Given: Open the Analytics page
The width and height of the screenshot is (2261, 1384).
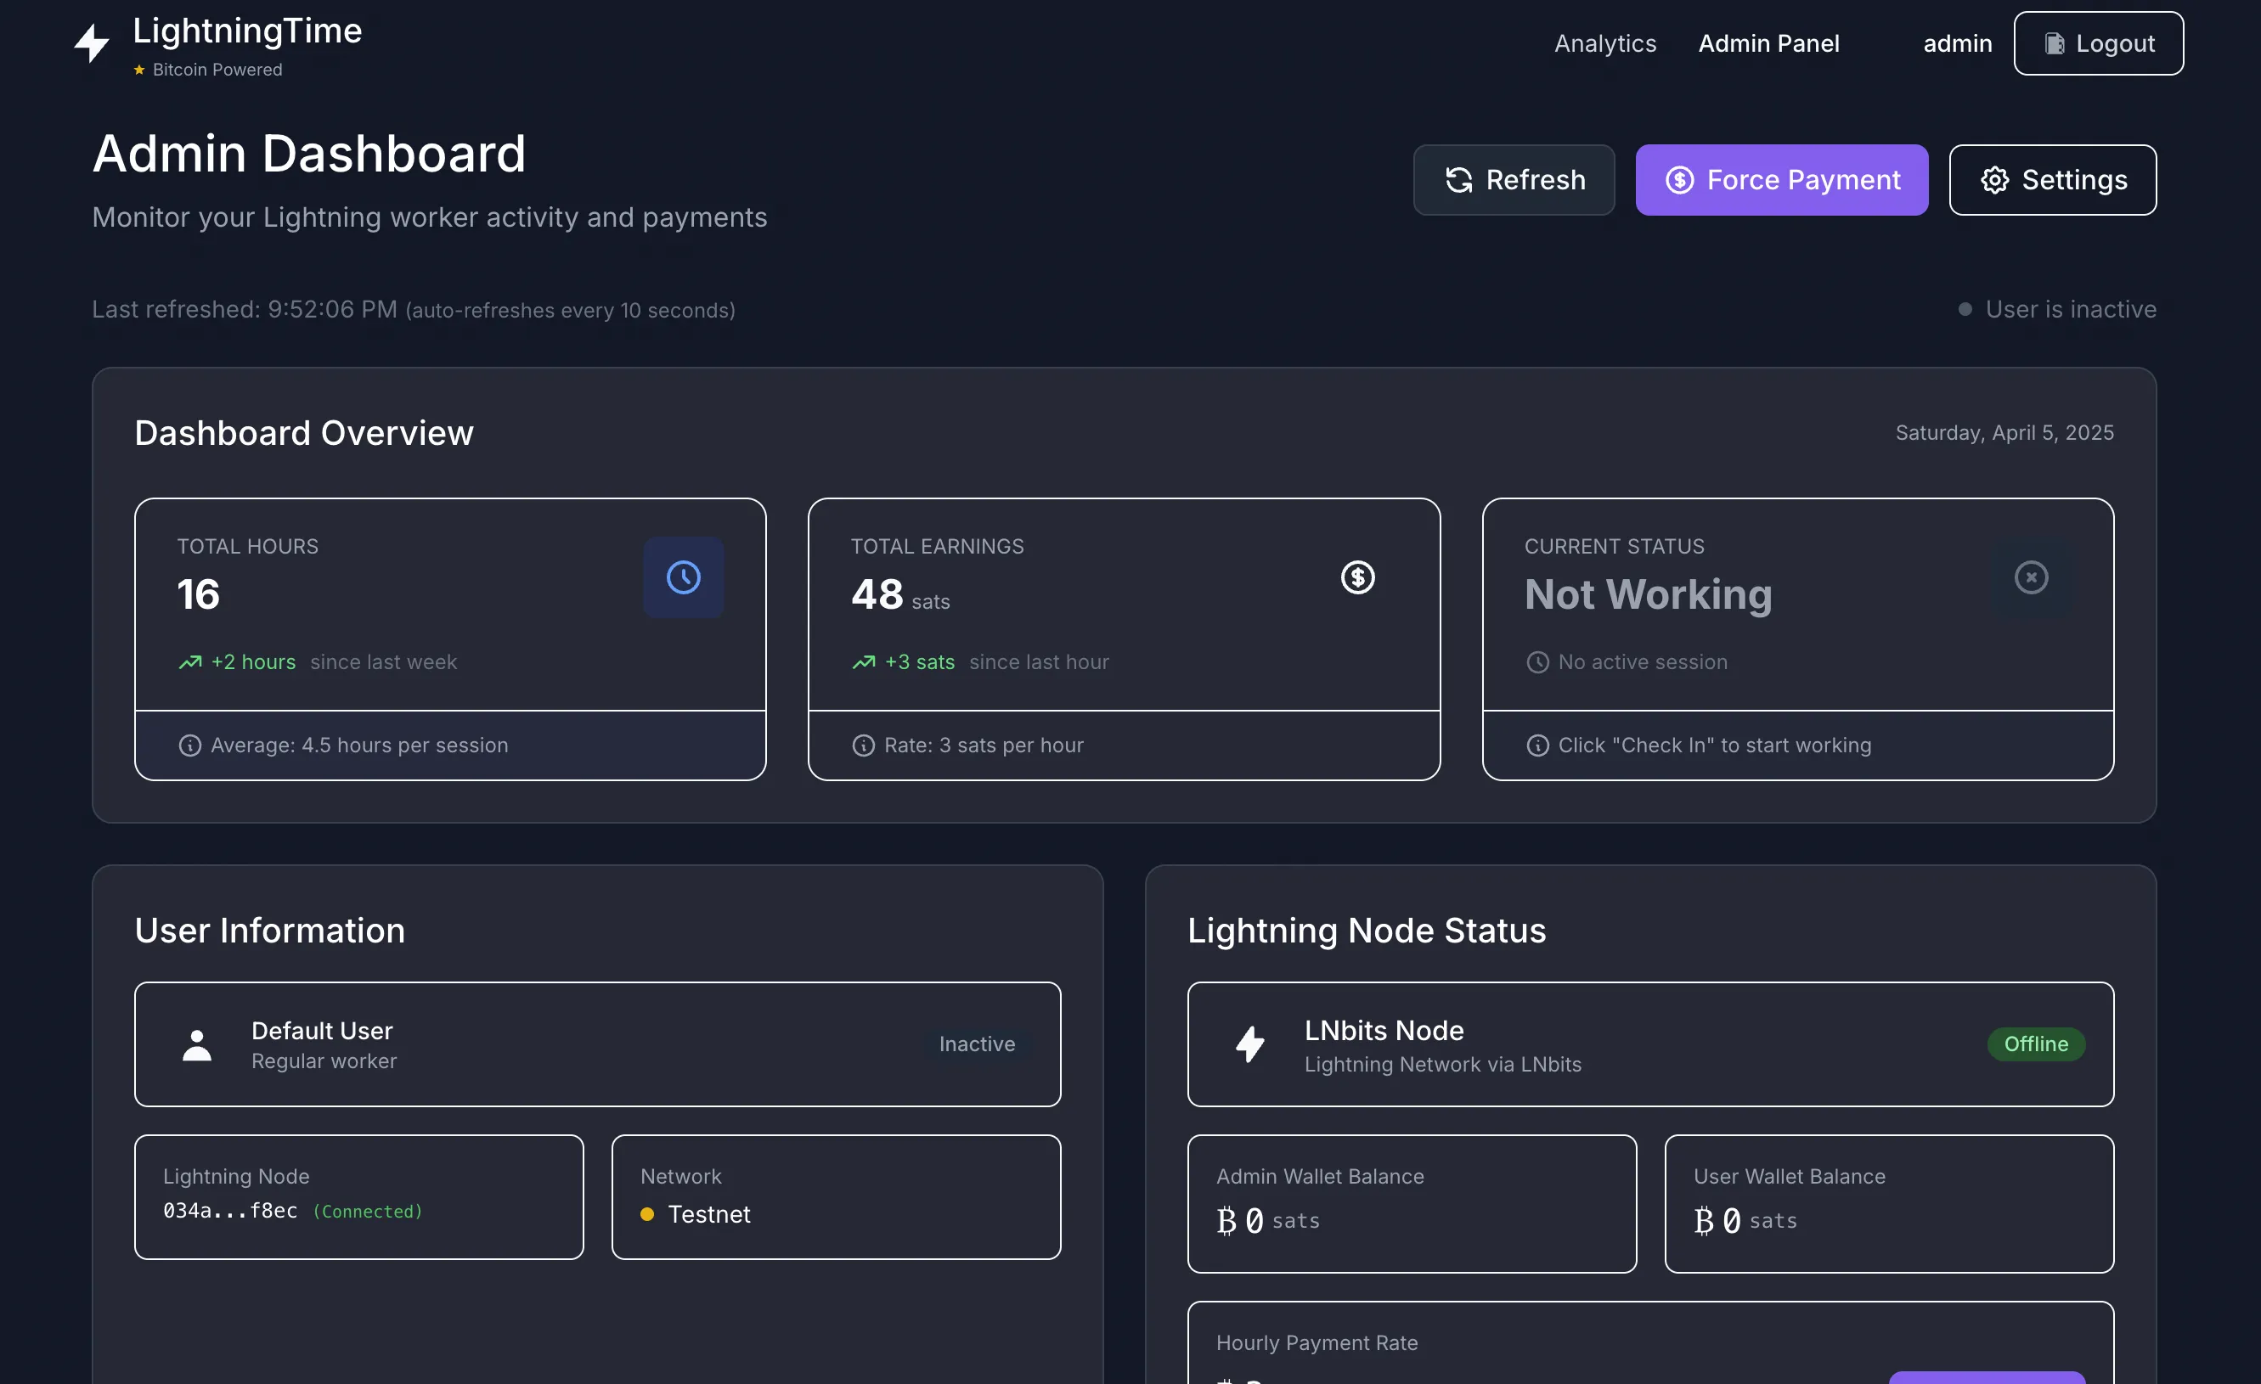Looking at the screenshot, I should (1605, 43).
